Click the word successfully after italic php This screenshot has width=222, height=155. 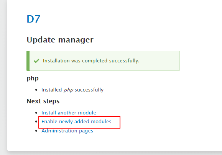[89, 90]
